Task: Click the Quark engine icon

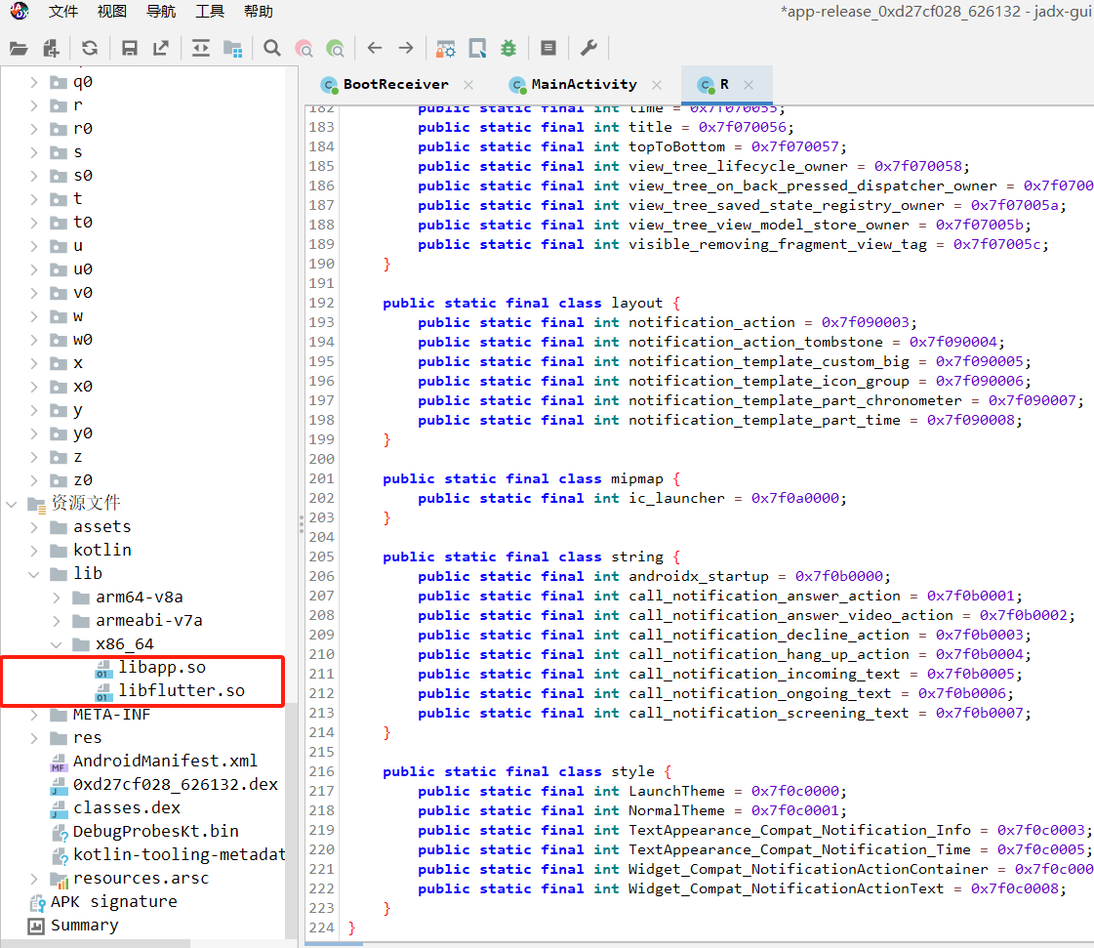Action: 477,48
